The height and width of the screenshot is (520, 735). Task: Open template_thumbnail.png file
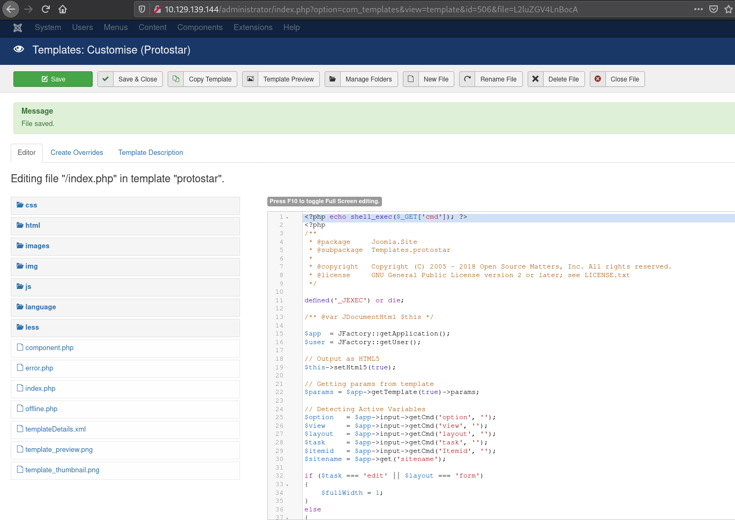pos(125,470)
